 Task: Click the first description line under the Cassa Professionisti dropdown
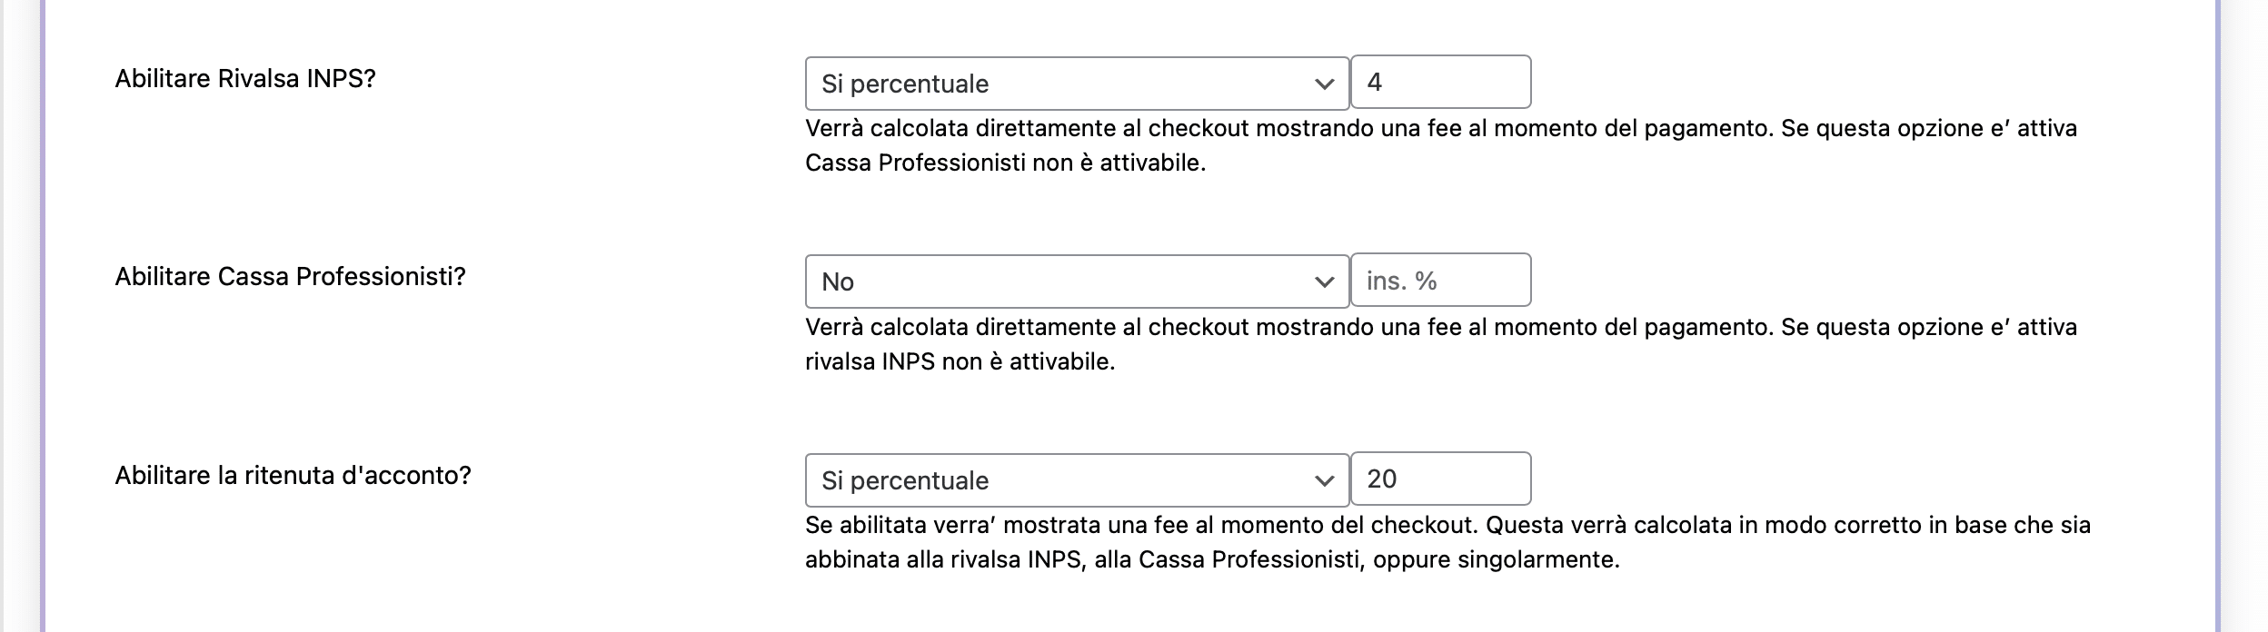[1440, 328]
